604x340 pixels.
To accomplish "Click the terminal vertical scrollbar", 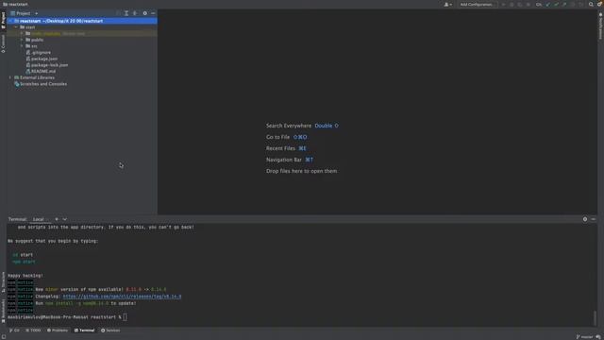I will click(x=596, y=317).
